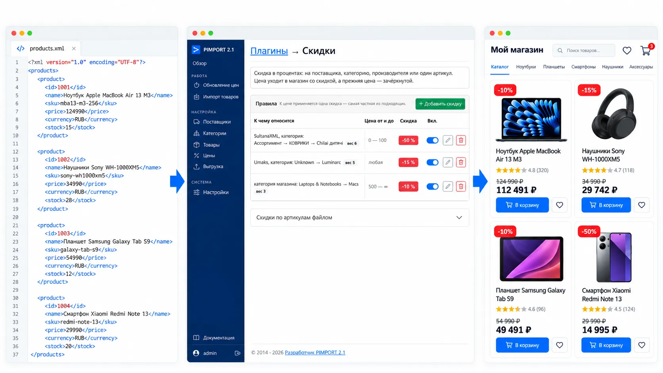Open 'Цены' in the sidebar
Viewport: 663px width, 373px height.
[x=204, y=156]
